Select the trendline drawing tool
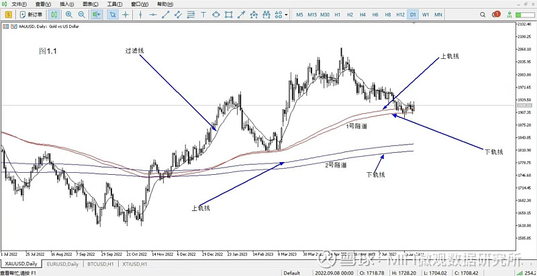Image resolution: width=537 pixels, height=276 pixels. (165, 15)
